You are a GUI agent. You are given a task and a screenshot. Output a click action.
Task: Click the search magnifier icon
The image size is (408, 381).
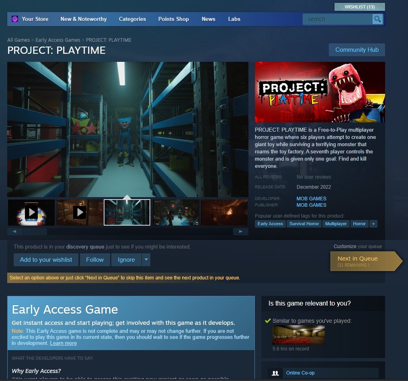[377, 19]
